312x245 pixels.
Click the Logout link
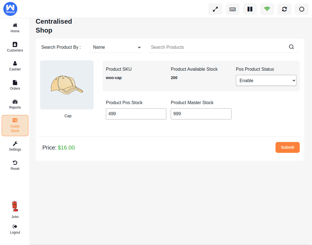pyautogui.click(x=15, y=229)
